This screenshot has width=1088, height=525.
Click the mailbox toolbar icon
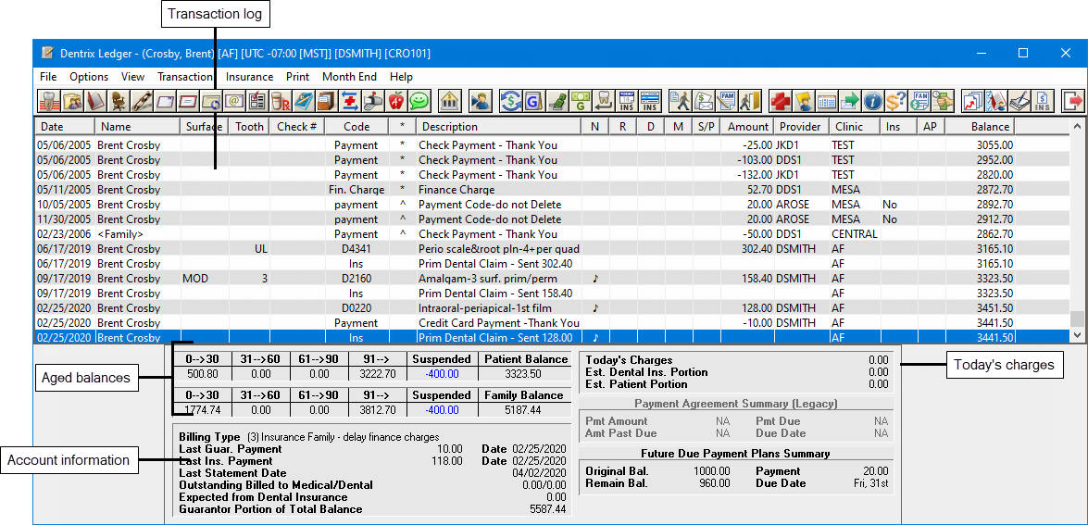(373, 101)
